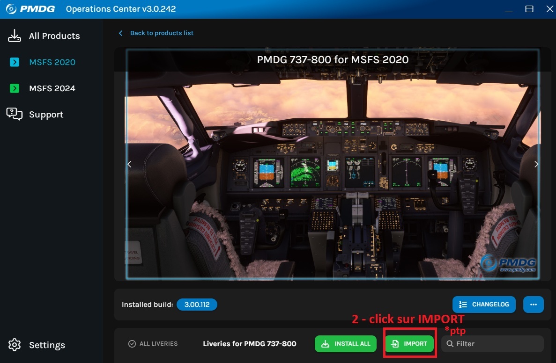This screenshot has width=556, height=363.
Task: Click the Support chat bubble icon
Action: click(x=15, y=114)
